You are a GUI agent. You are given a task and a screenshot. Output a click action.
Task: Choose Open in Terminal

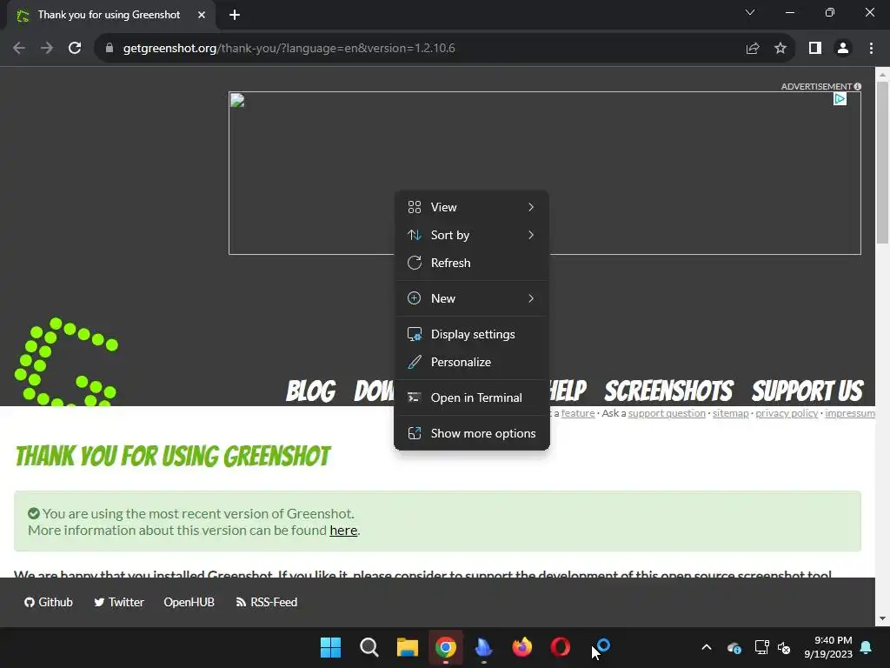[x=472, y=398]
